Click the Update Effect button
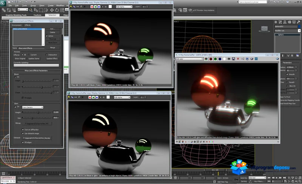 (x=52, y=59)
